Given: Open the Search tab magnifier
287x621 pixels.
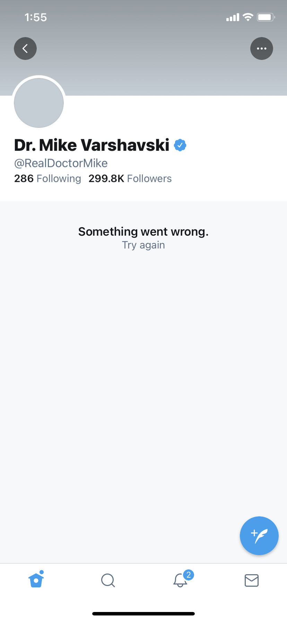Looking at the screenshot, I should tap(108, 580).
